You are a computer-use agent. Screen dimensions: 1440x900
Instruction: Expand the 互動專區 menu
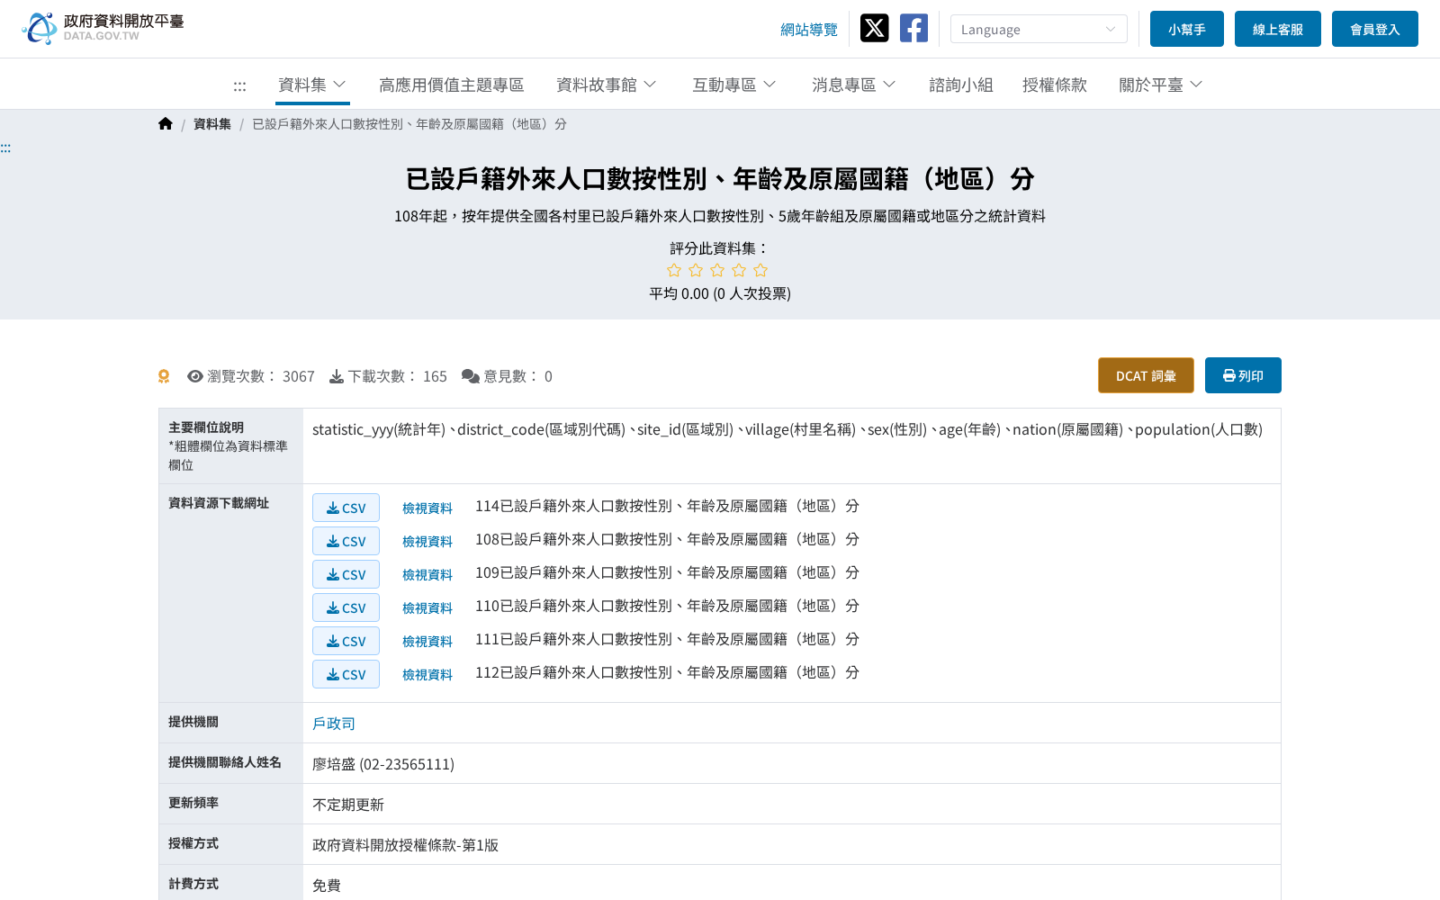pyautogui.click(x=733, y=85)
